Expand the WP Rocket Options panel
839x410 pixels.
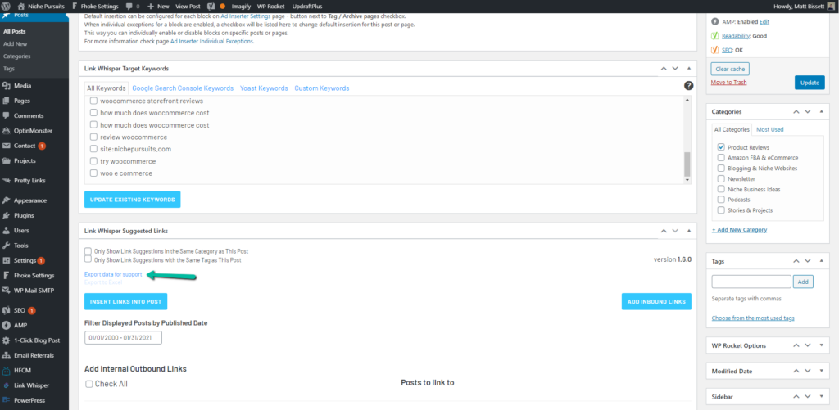(821, 345)
